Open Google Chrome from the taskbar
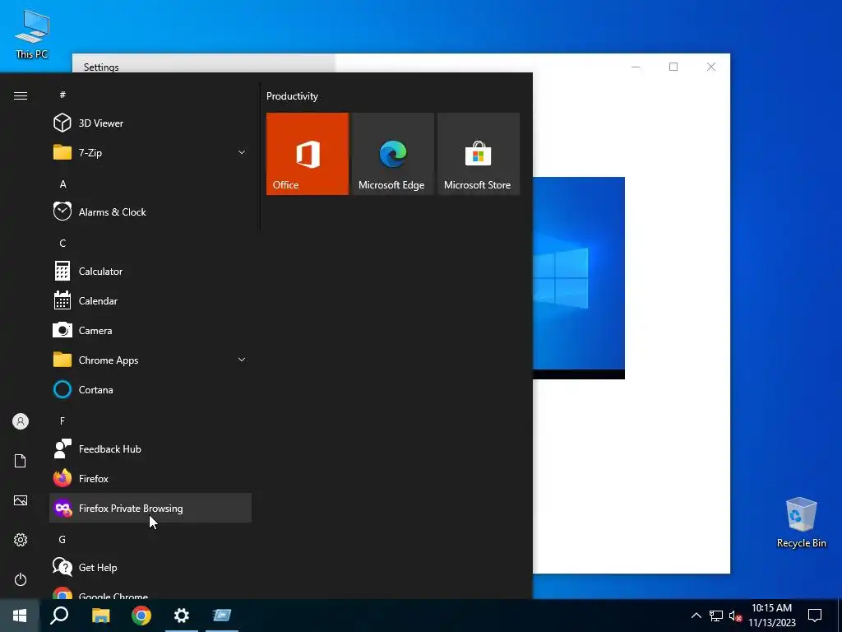Viewport: 842px width, 632px height. click(x=141, y=616)
